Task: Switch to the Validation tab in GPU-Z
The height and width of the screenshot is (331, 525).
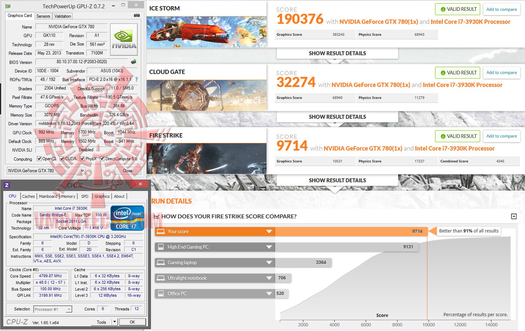Action: [x=62, y=16]
